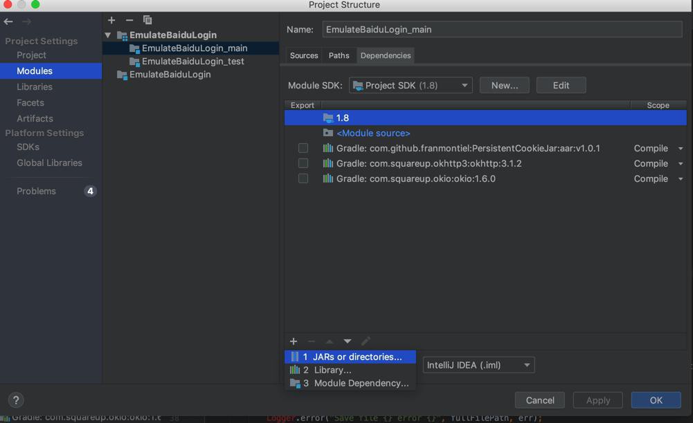The width and height of the screenshot is (693, 423).
Task: Click the Export column header
Action: point(303,105)
